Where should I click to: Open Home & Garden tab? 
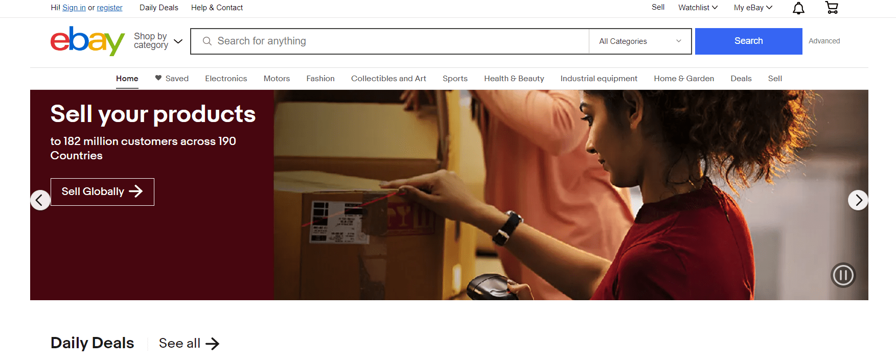point(684,79)
